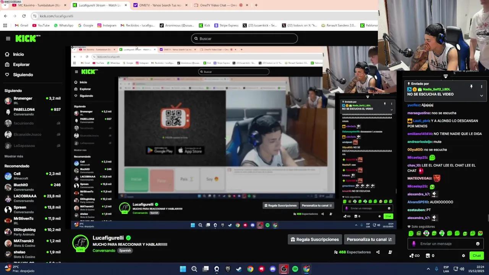The image size is (489, 275).
Task: Go back in Chrome navigation
Action: coord(5,16)
